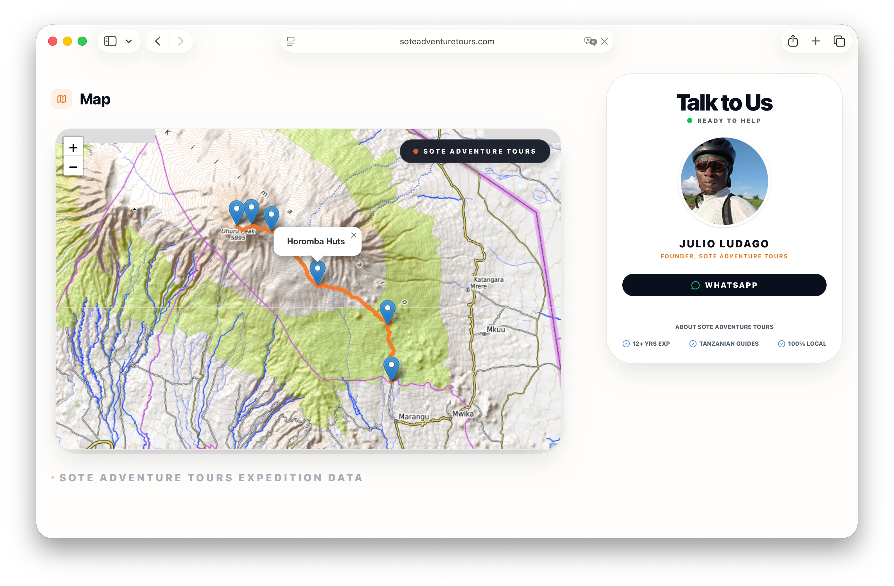
Task: Select the third marker right of Uhuru Peak
Action: click(x=271, y=218)
